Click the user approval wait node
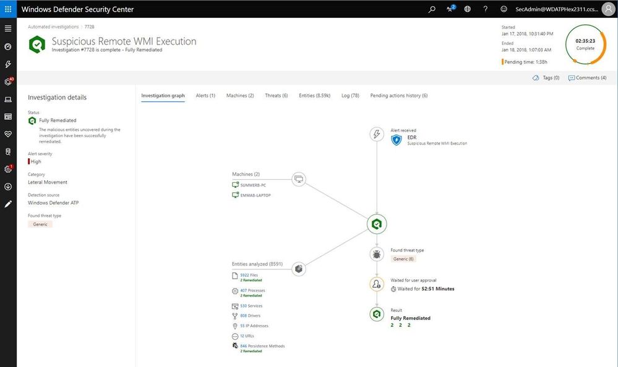The height and width of the screenshot is (367, 618). pos(377,284)
